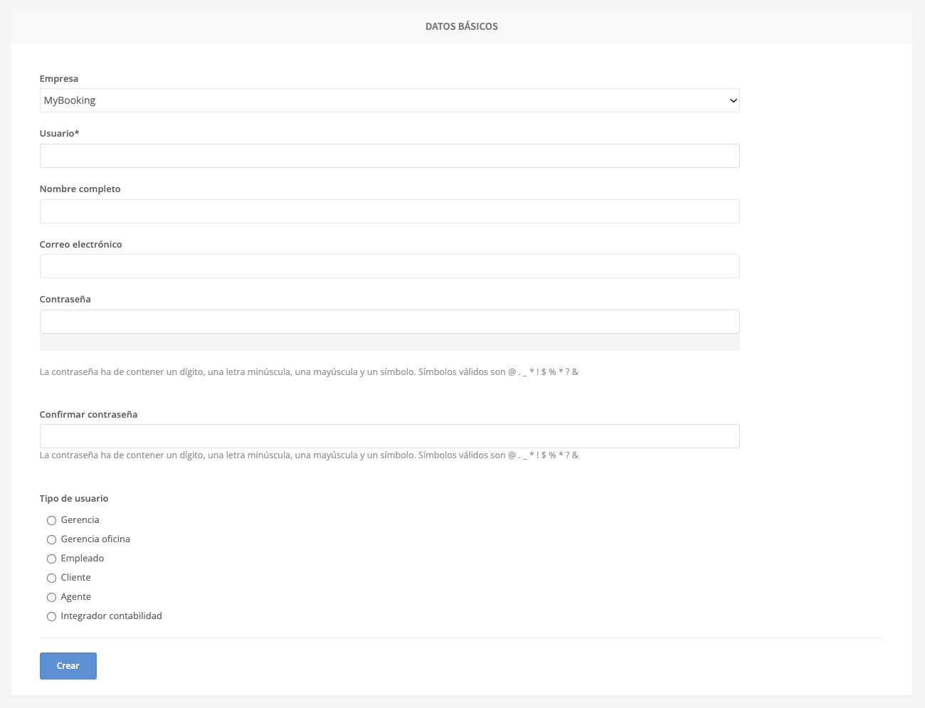Click the Correo electrónico label

click(81, 244)
